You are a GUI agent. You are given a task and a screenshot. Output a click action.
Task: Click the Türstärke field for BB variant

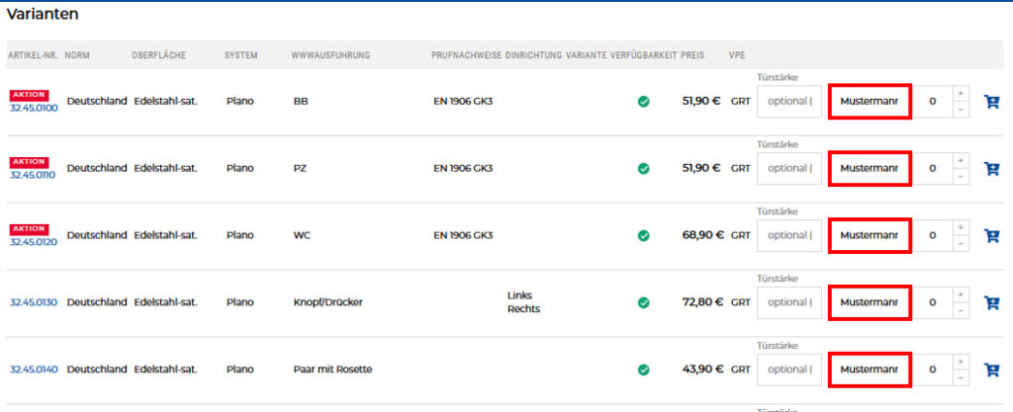click(x=788, y=101)
